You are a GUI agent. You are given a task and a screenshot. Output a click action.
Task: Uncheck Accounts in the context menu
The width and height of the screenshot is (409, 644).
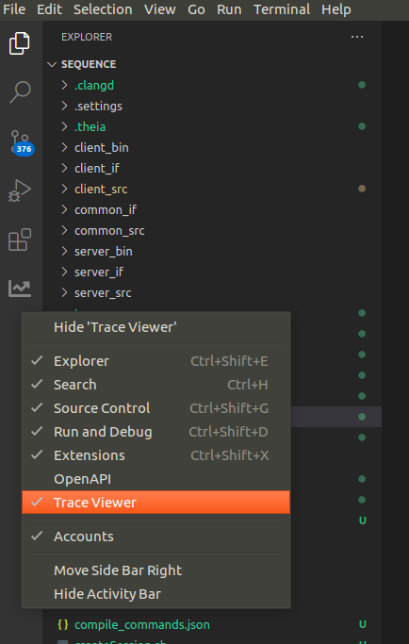[x=156, y=537]
